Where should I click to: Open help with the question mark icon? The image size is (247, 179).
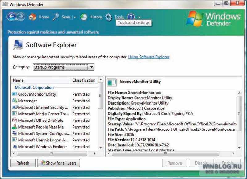(131, 17)
